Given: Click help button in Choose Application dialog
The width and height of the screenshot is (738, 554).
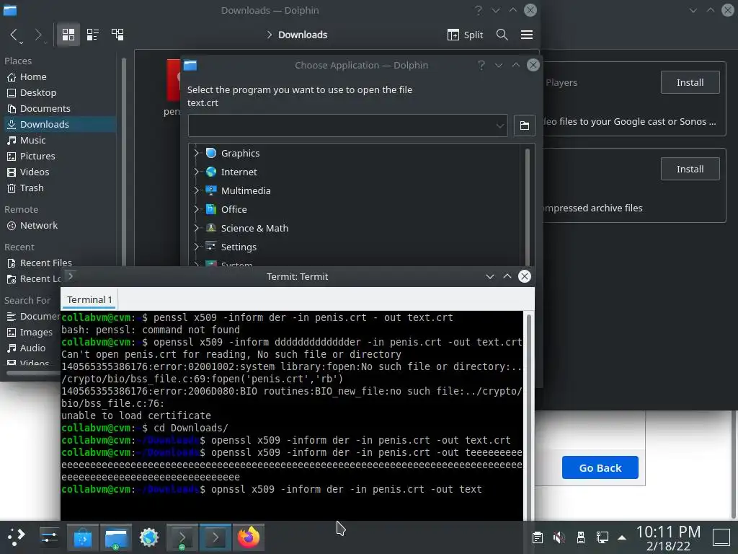Looking at the screenshot, I should pyautogui.click(x=481, y=65).
